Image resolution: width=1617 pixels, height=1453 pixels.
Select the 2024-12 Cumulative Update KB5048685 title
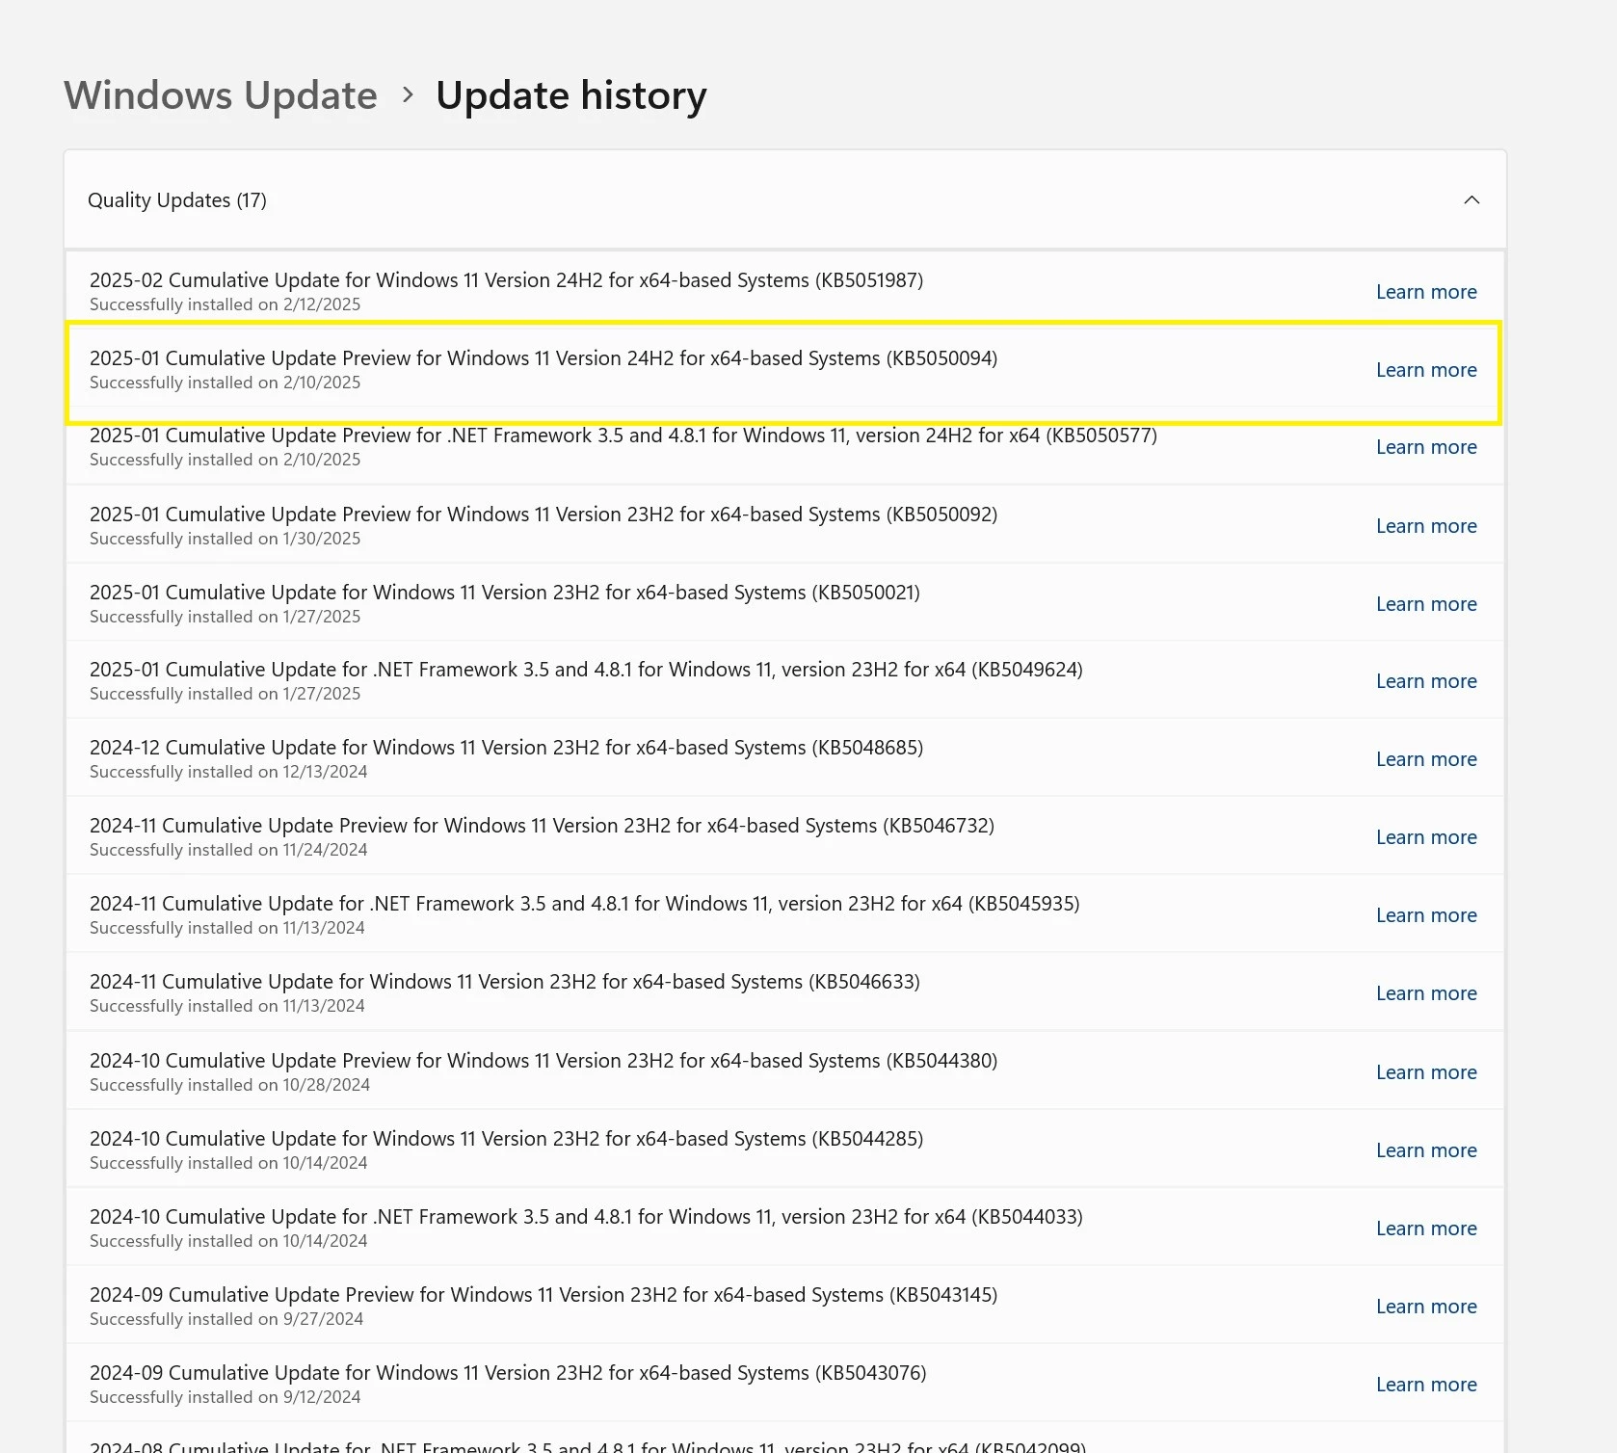pyautogui.click(x=506, y=748)
